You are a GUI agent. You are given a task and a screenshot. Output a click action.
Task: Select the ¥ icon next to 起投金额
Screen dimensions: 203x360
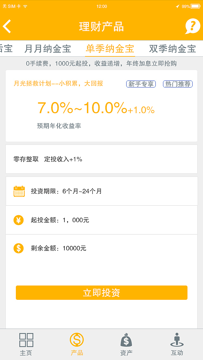19,220
